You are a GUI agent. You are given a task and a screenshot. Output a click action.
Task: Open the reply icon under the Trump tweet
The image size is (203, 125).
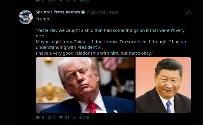pyautogui.click(x=38, y=117)
